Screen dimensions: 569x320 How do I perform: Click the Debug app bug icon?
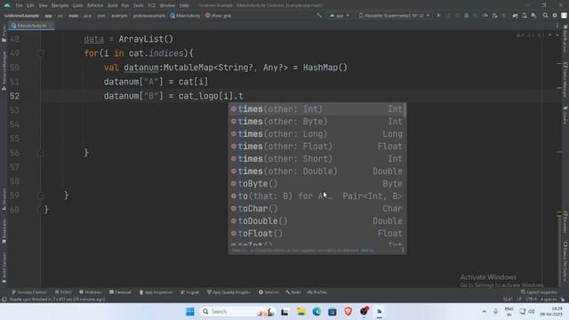pos(467,16)
